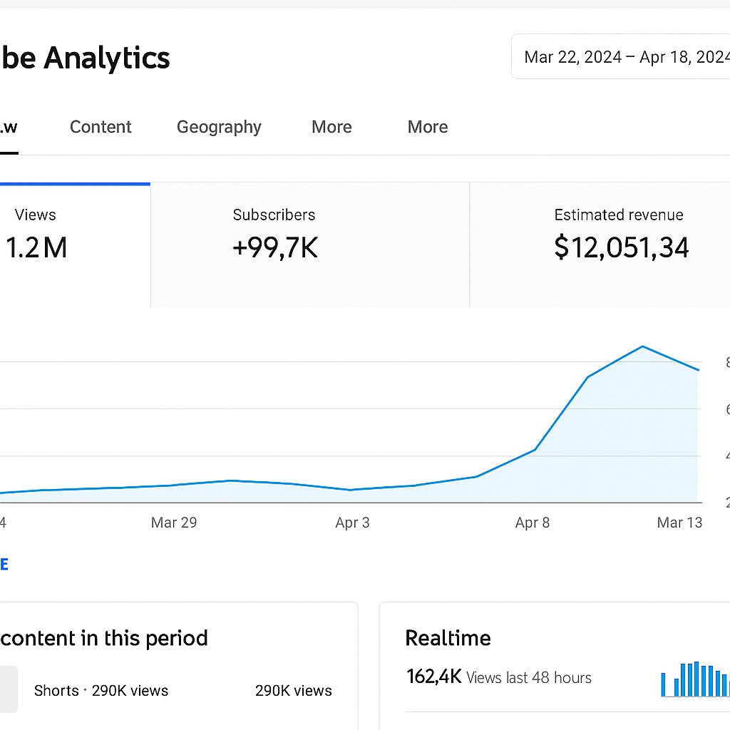Click the 1.2M views value

coord(36,247)
